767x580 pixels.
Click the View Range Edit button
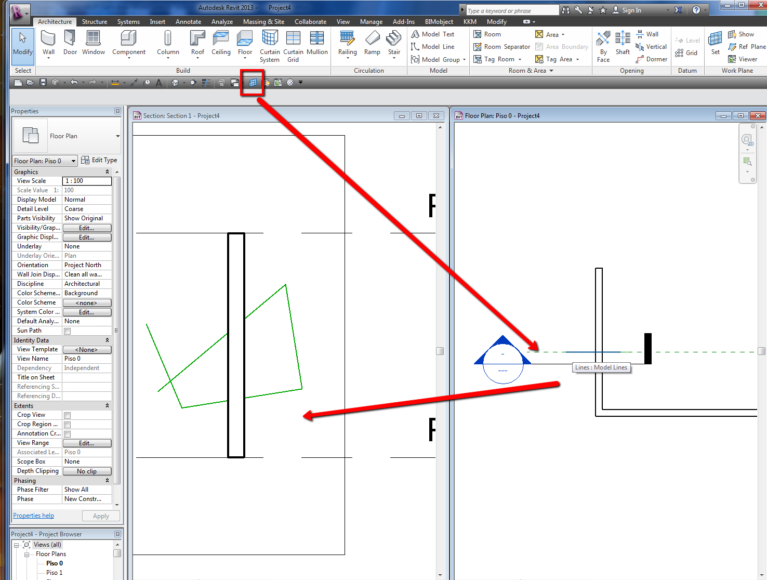(x=87, y=443)
